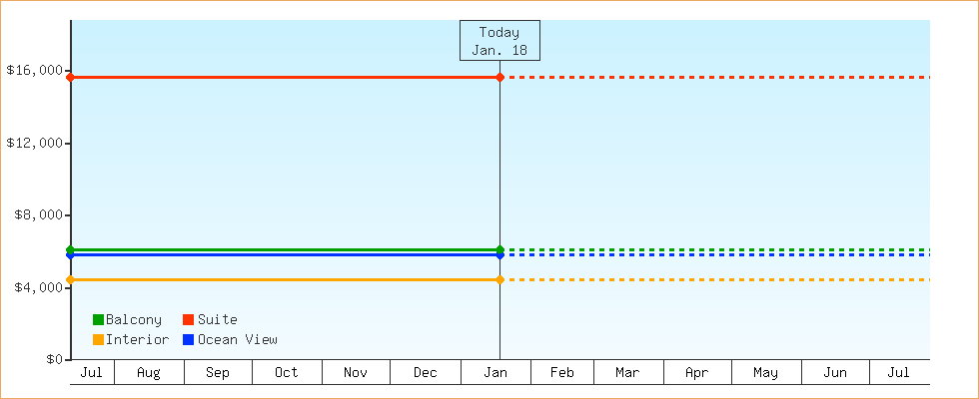Click the Today Jan. 18 marker label

point(499,41)
